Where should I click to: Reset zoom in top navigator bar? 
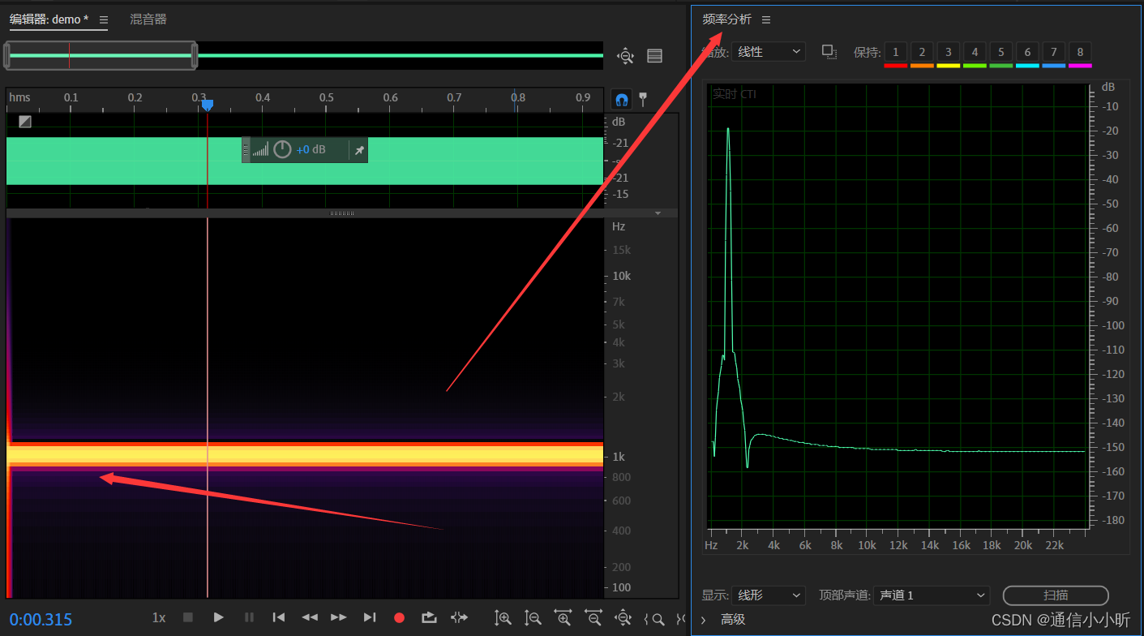coord(625,56)
